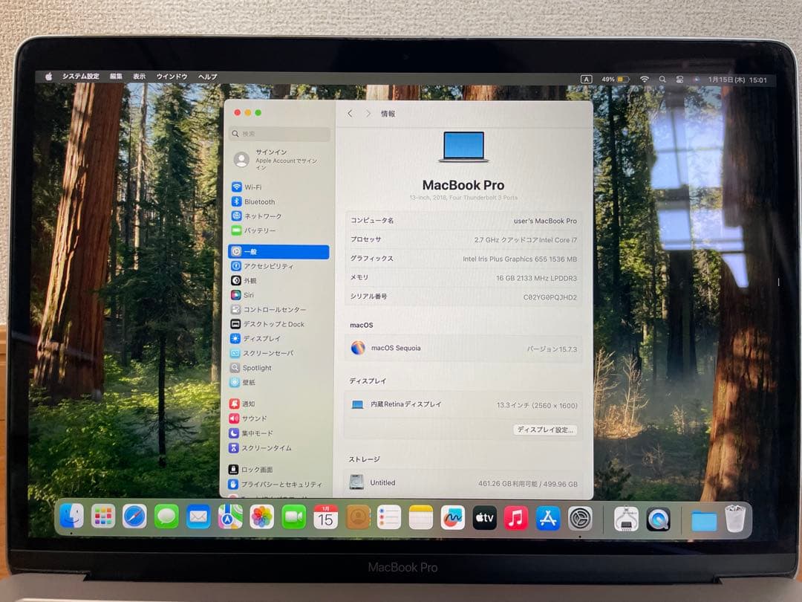This screenshot has height=602, width=802.
Task: Open the ヘルプ menu
Action: pyautogui.click(x=207, y=77)
